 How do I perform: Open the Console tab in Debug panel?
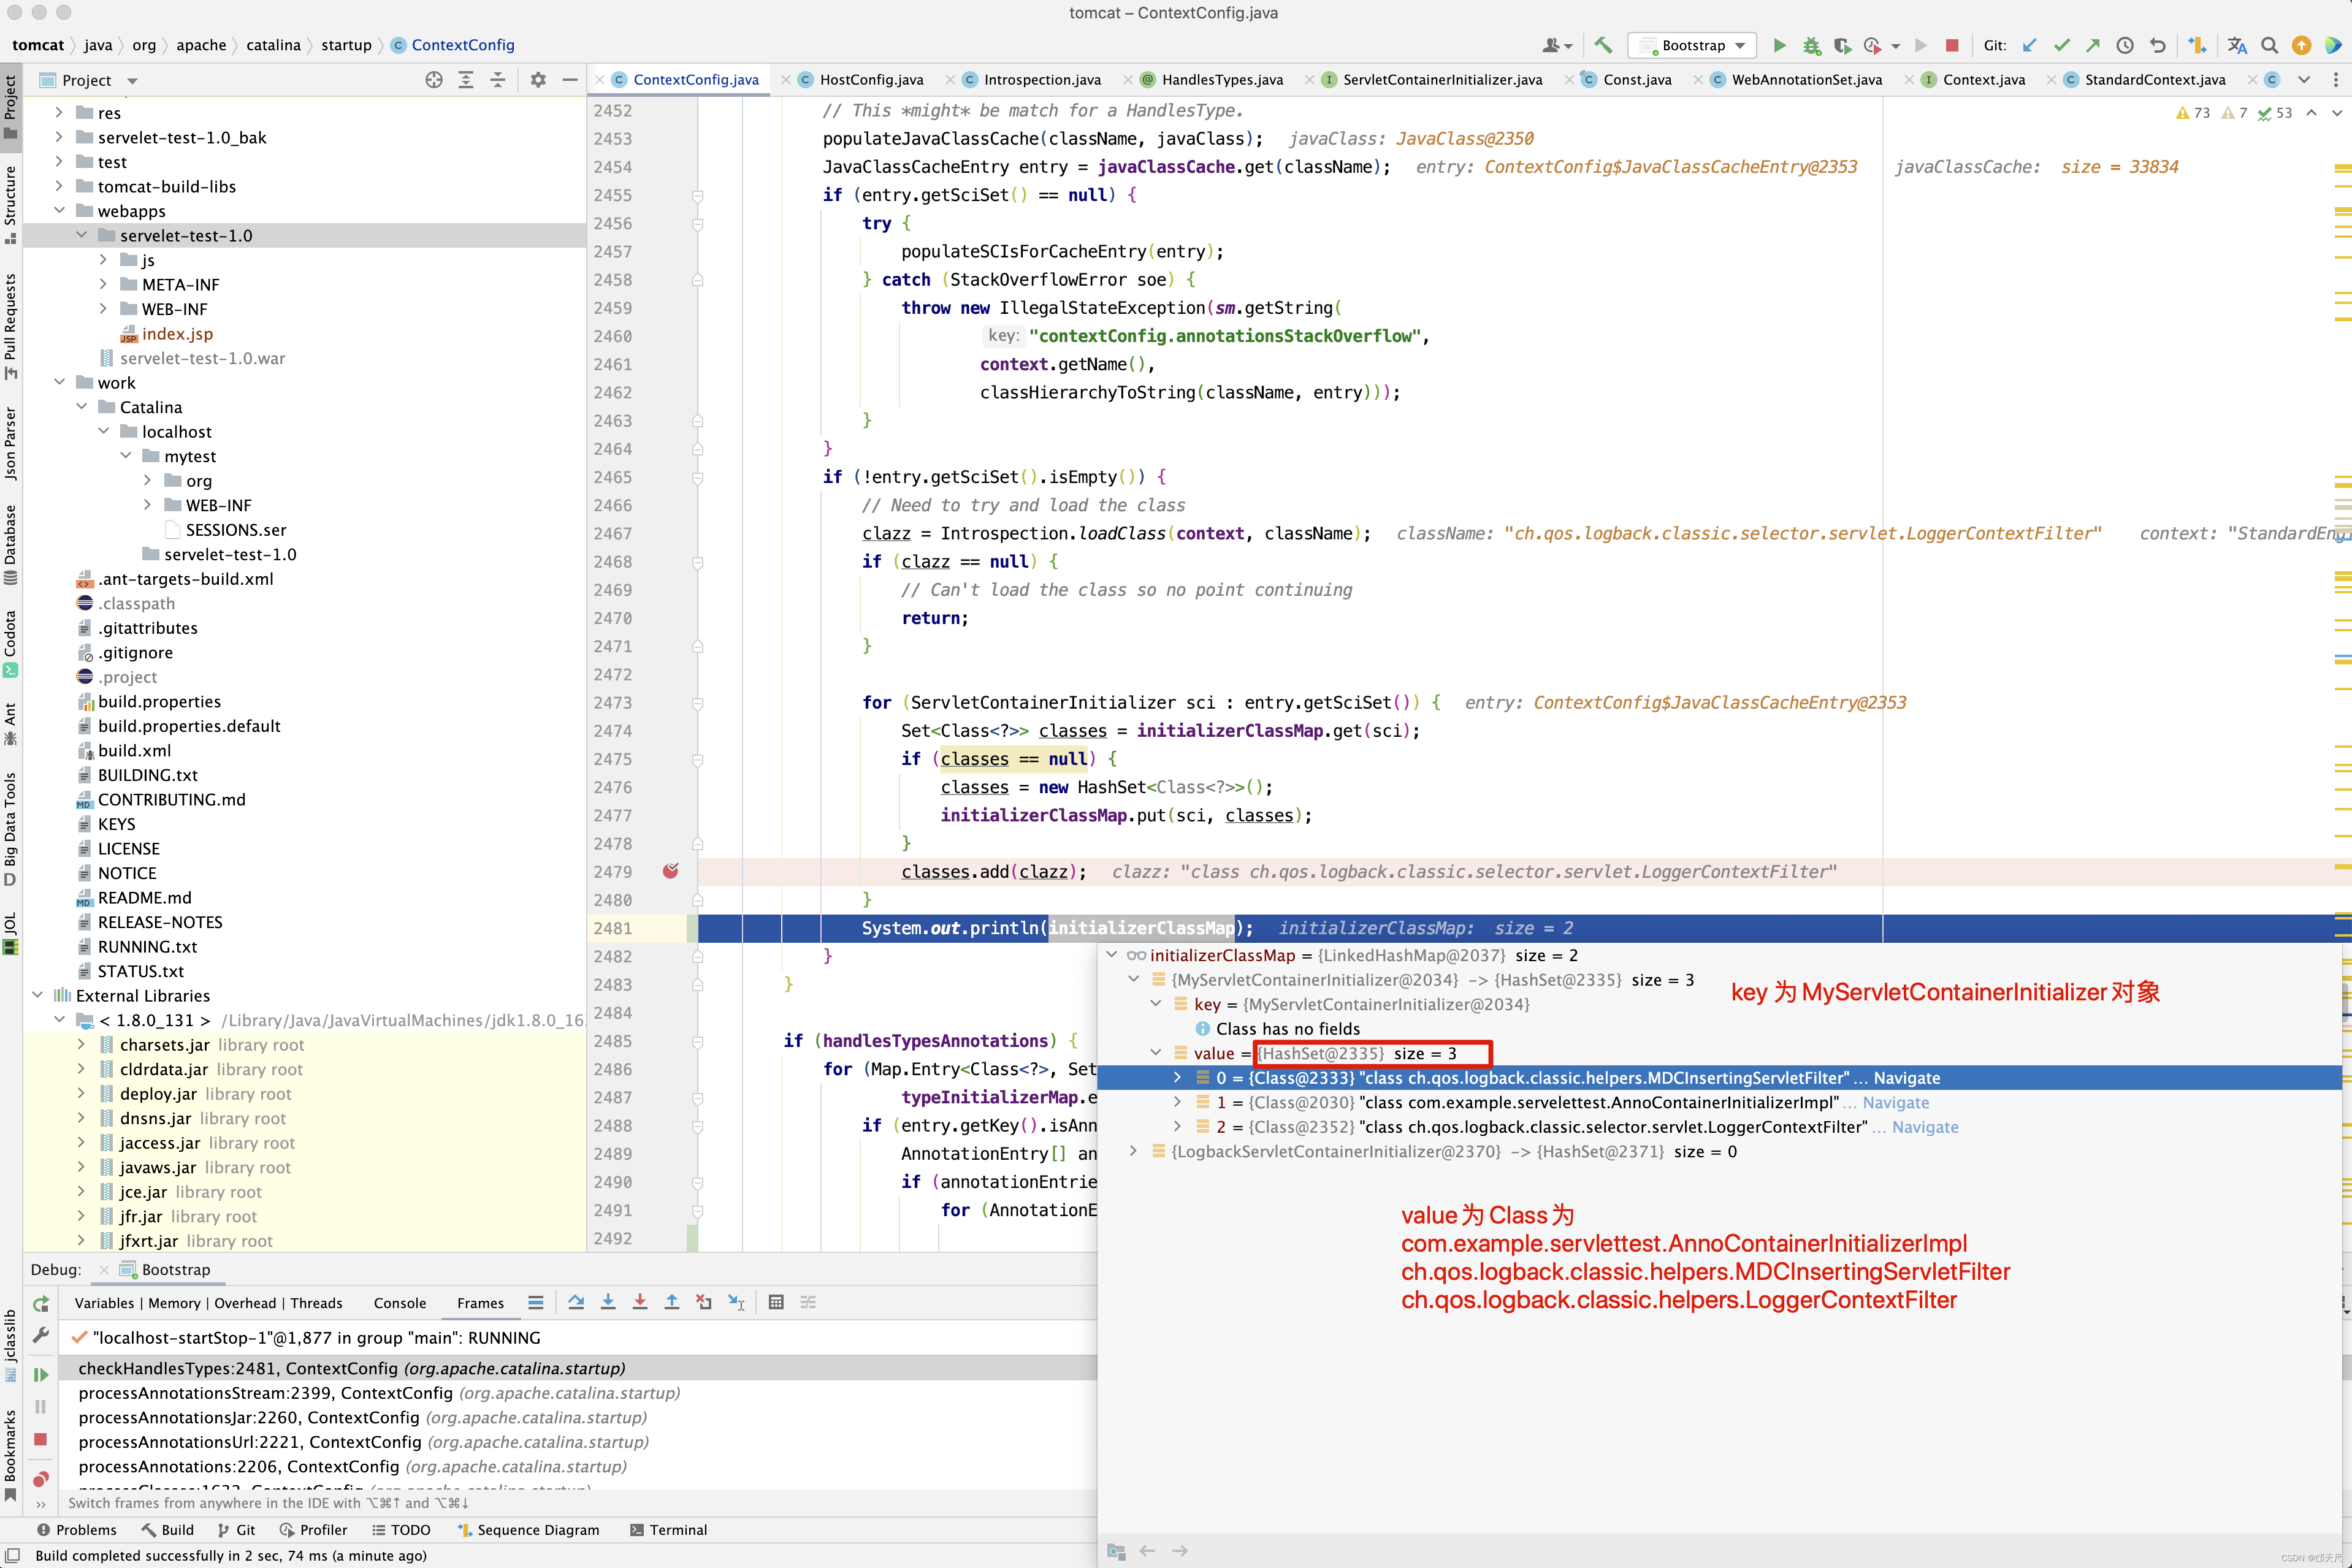[399, 1303]
